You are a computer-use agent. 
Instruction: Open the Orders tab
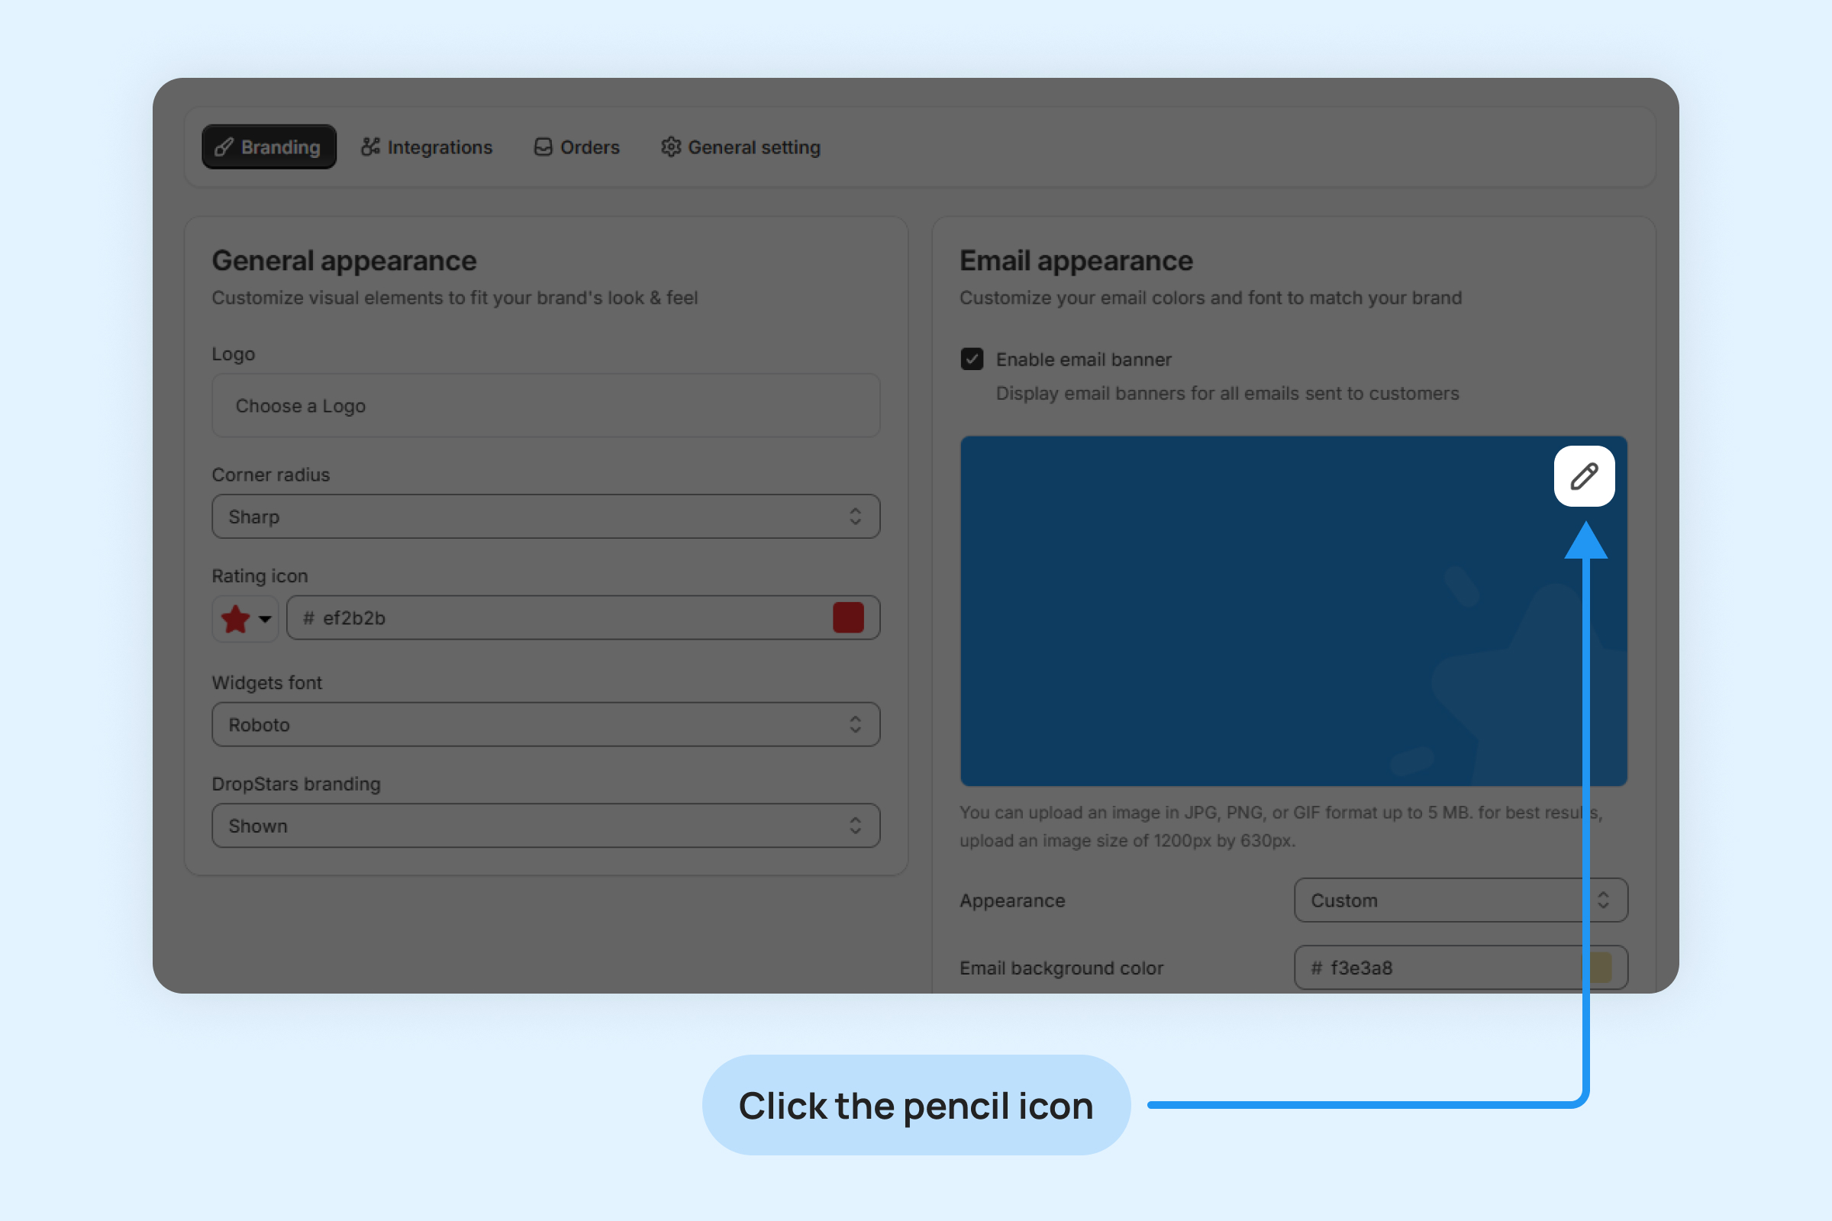pyautogui.click(x=577, y=147)
